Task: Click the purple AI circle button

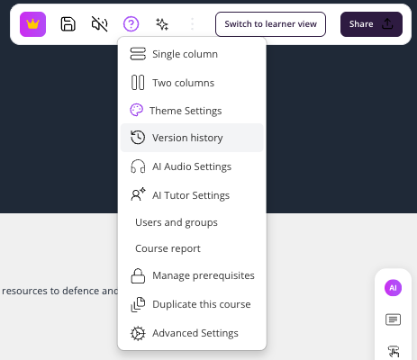Action: [393, 288]
